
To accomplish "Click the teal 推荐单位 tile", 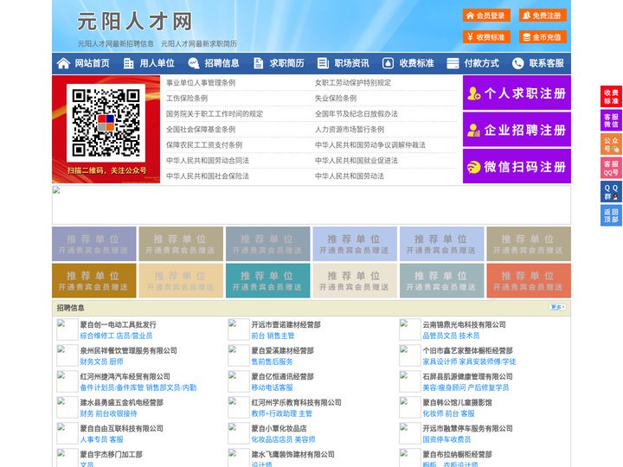I will (x=267, y=281).
